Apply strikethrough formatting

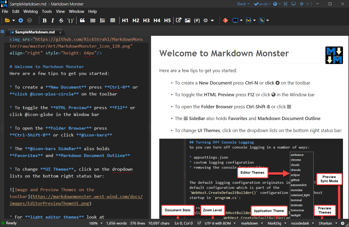61,20
